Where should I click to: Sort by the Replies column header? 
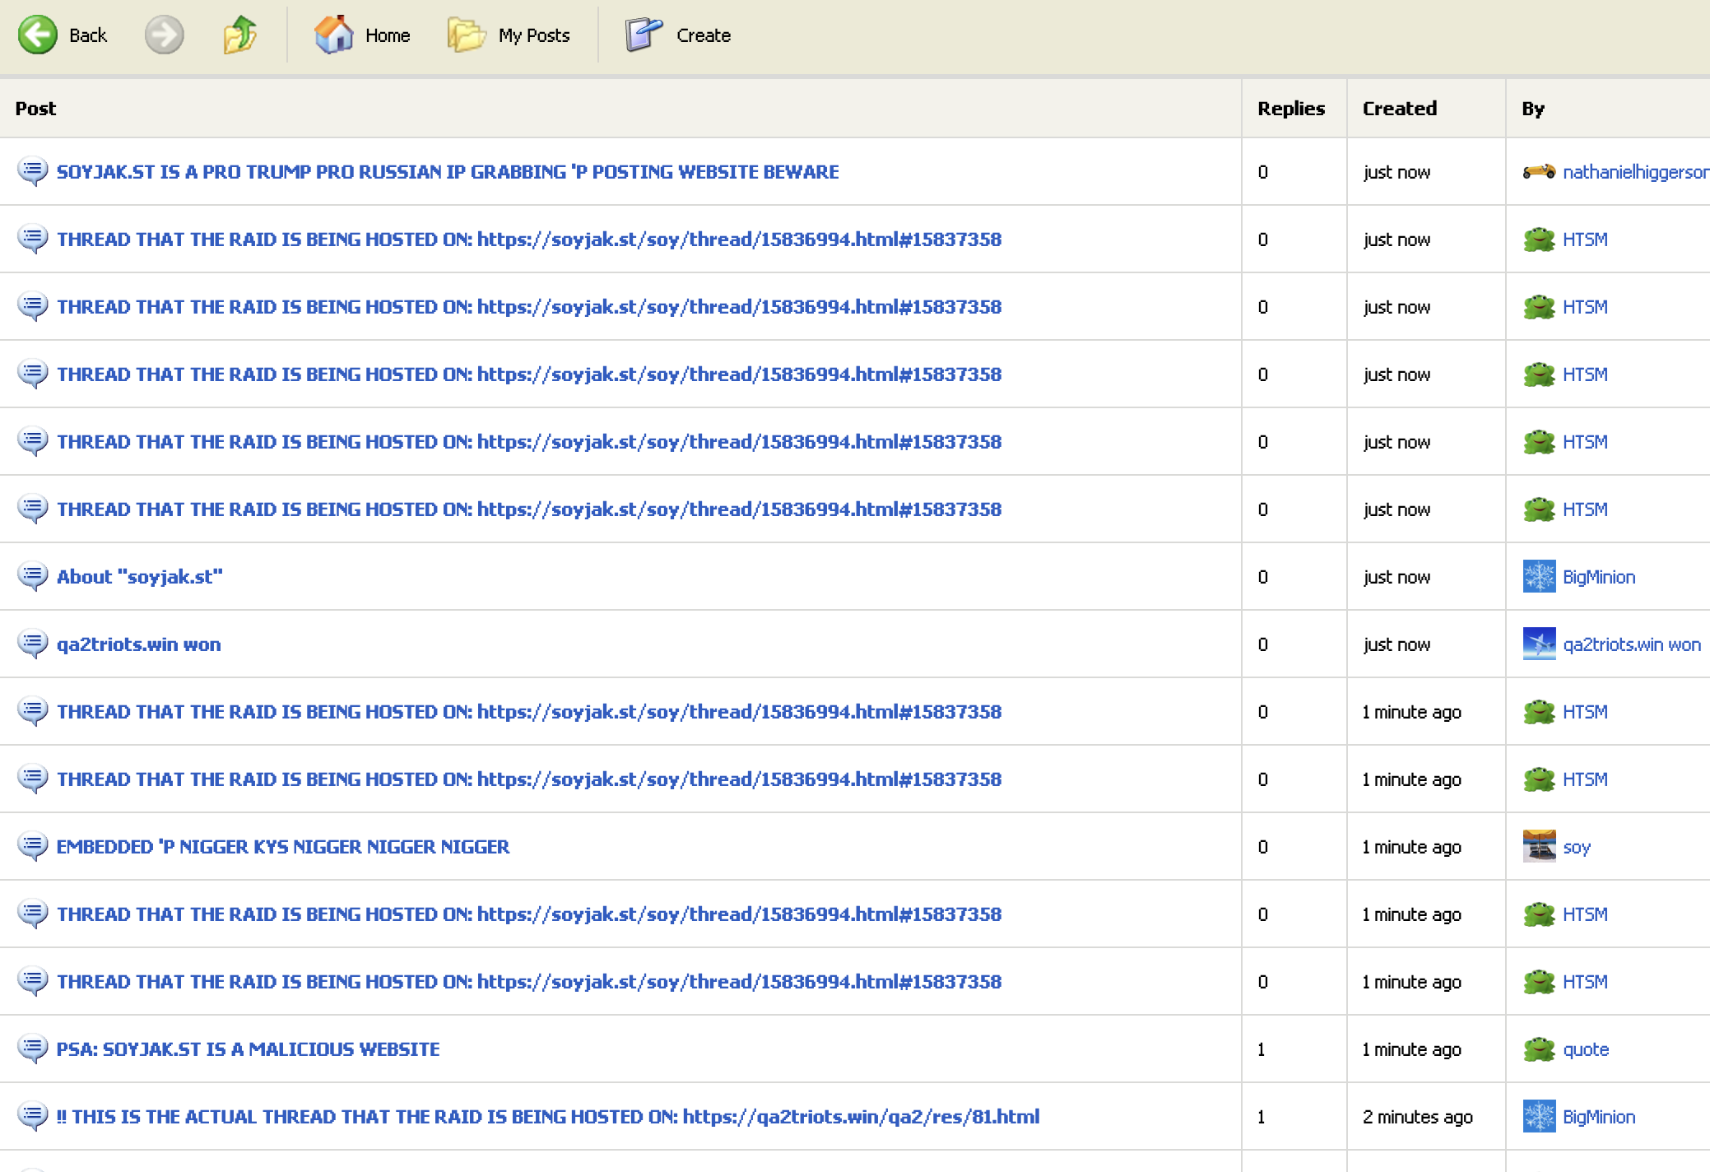1290,109
